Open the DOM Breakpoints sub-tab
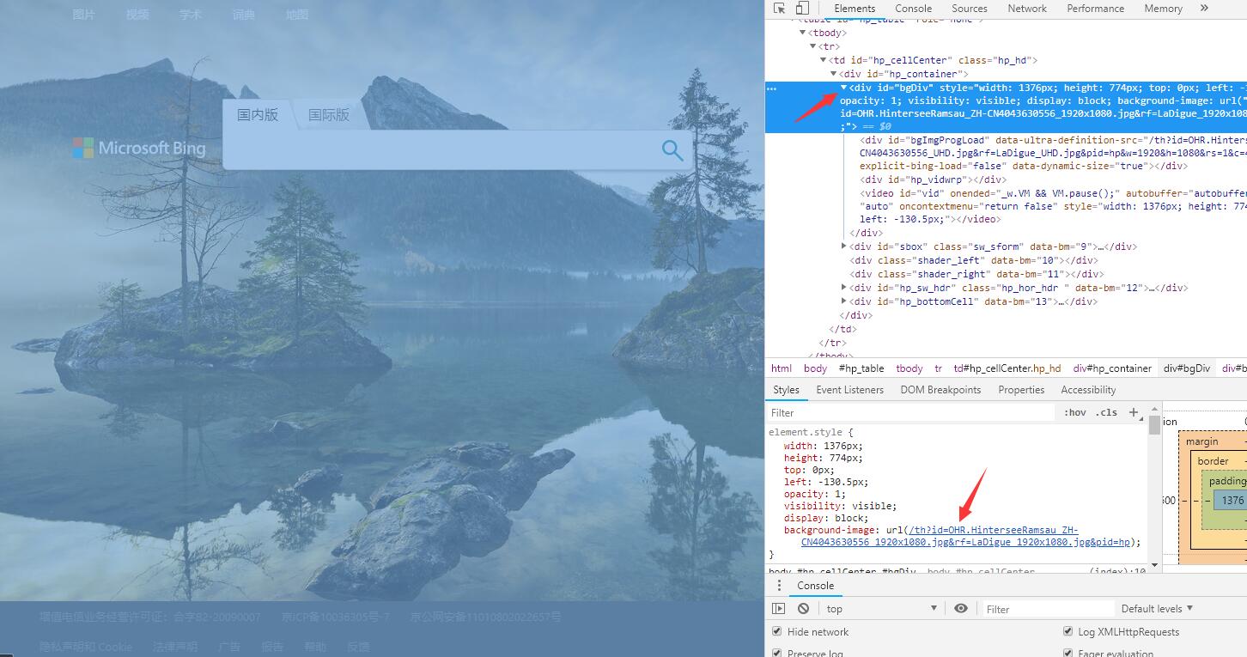The width and height of the screenshot is (1247, 657). (x=940, y=389)
